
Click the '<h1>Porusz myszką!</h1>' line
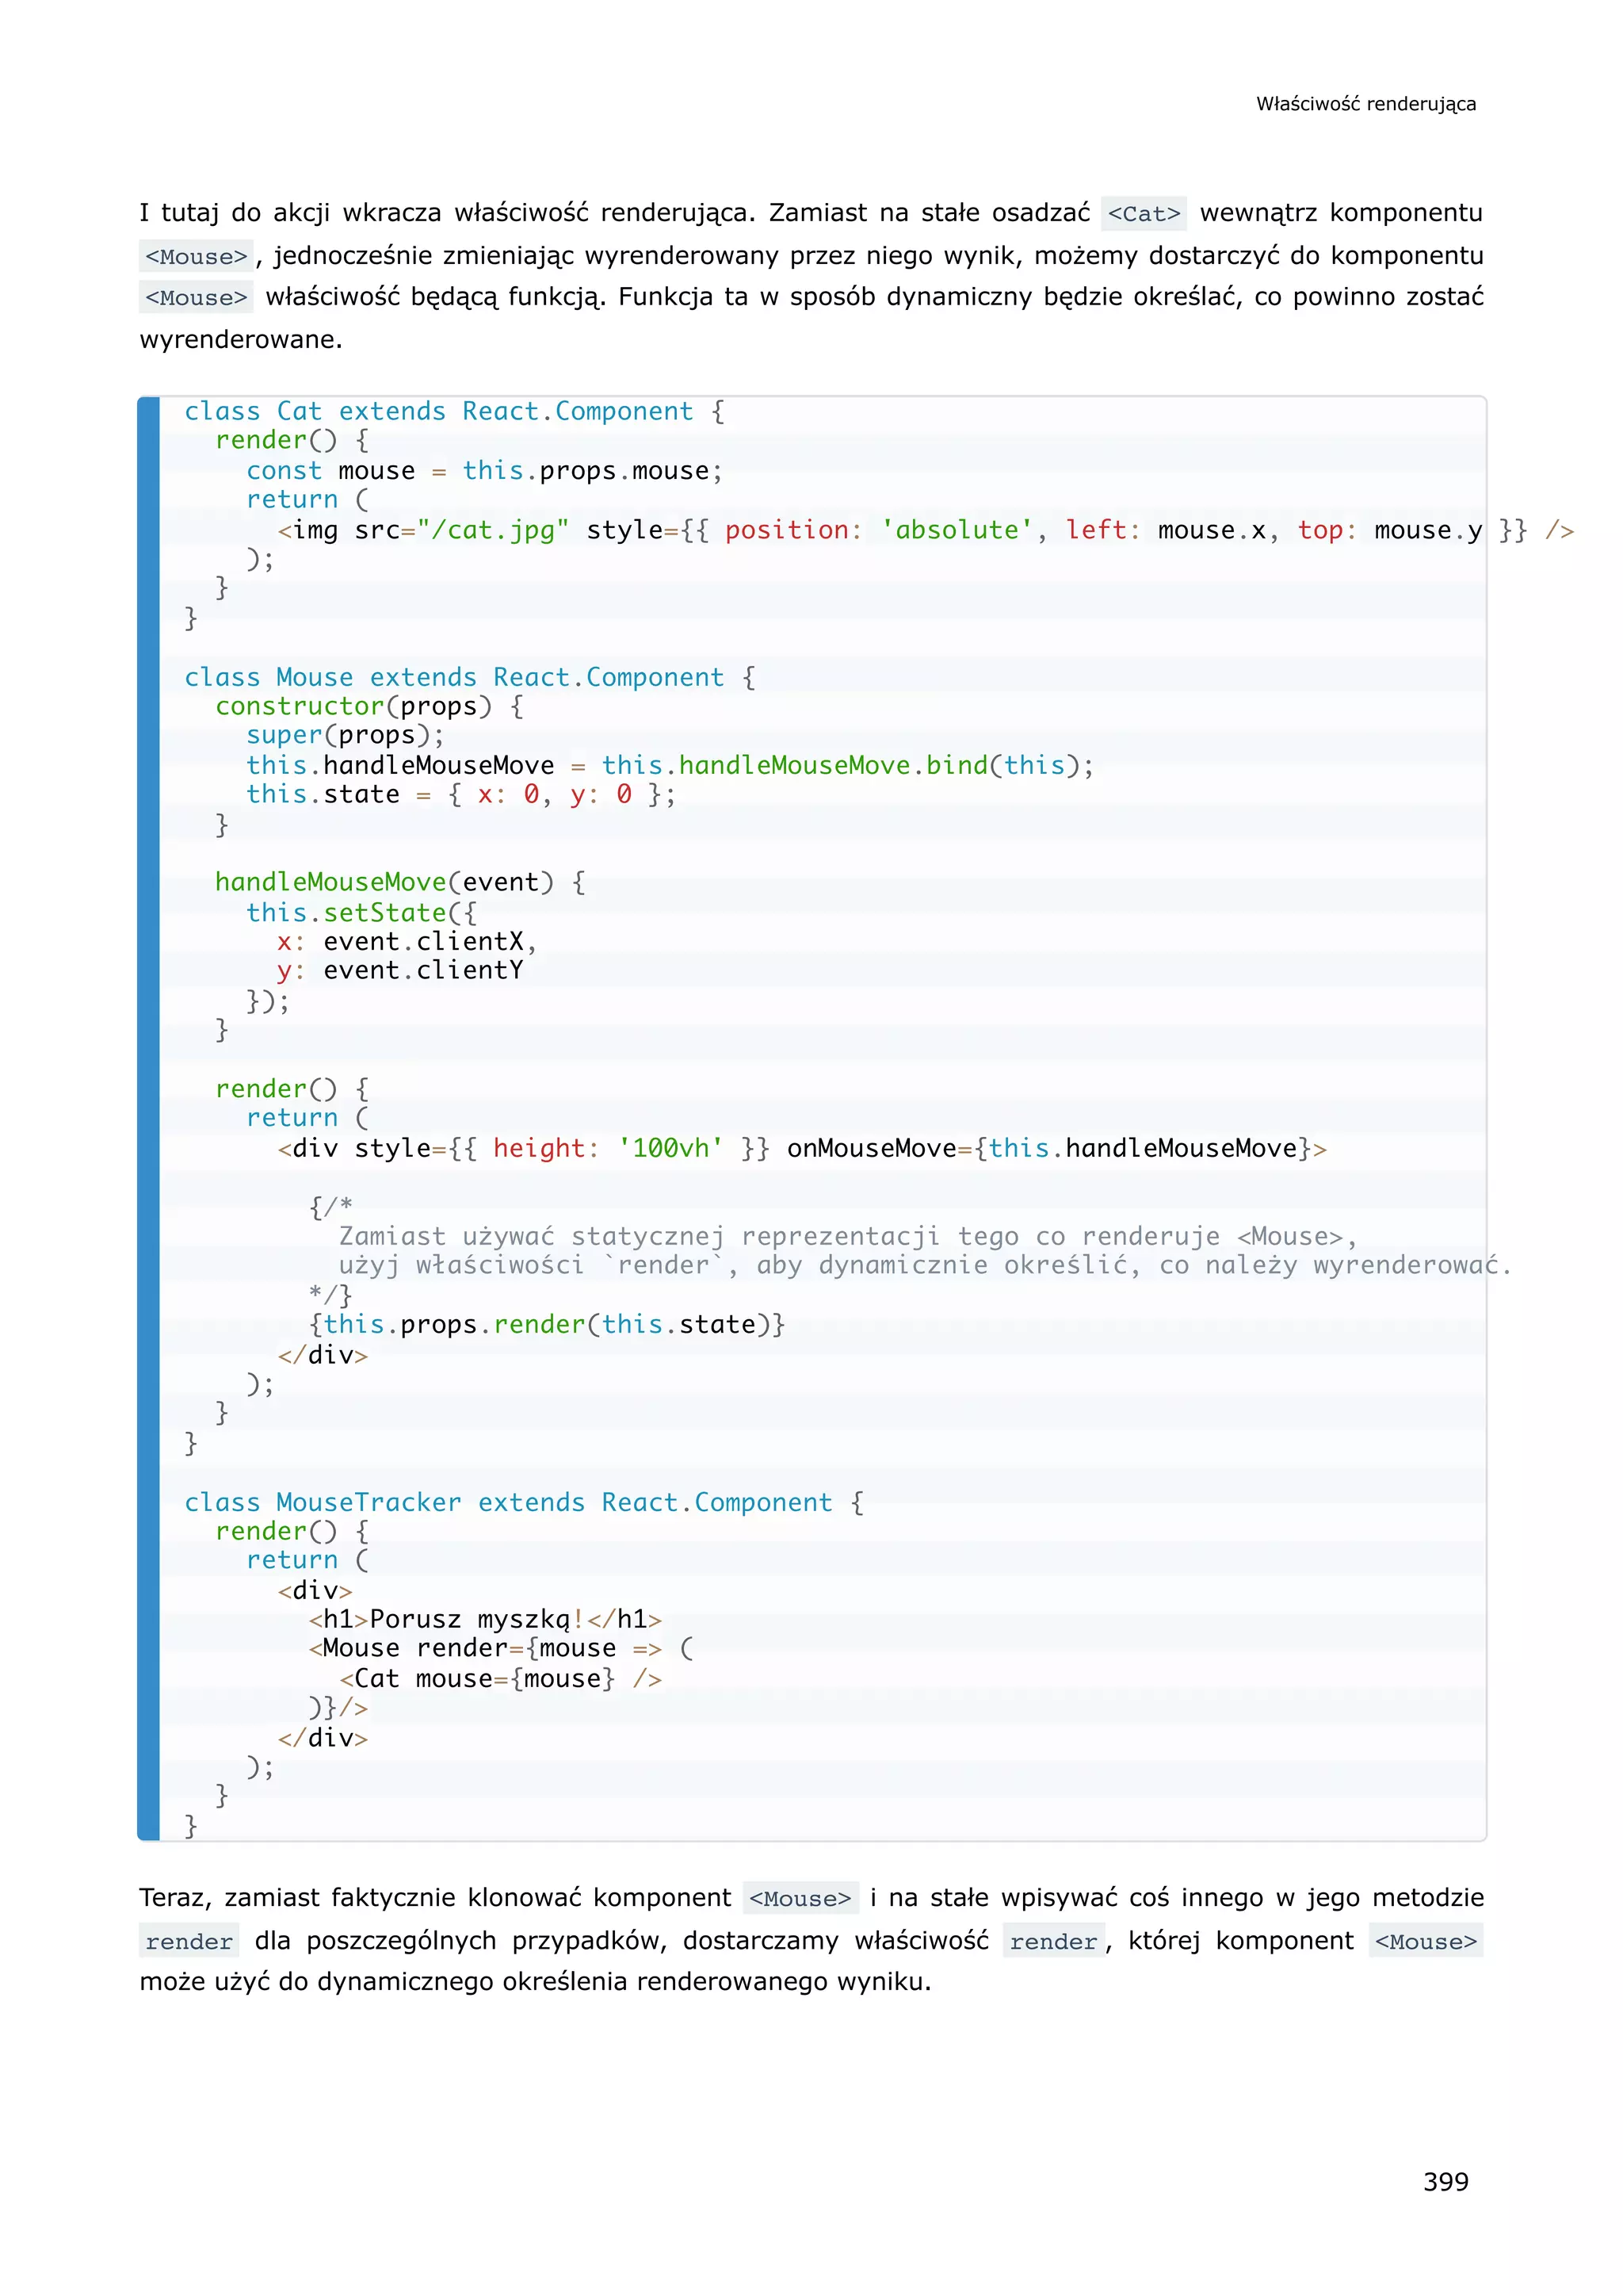click(x=485, y=1619)
